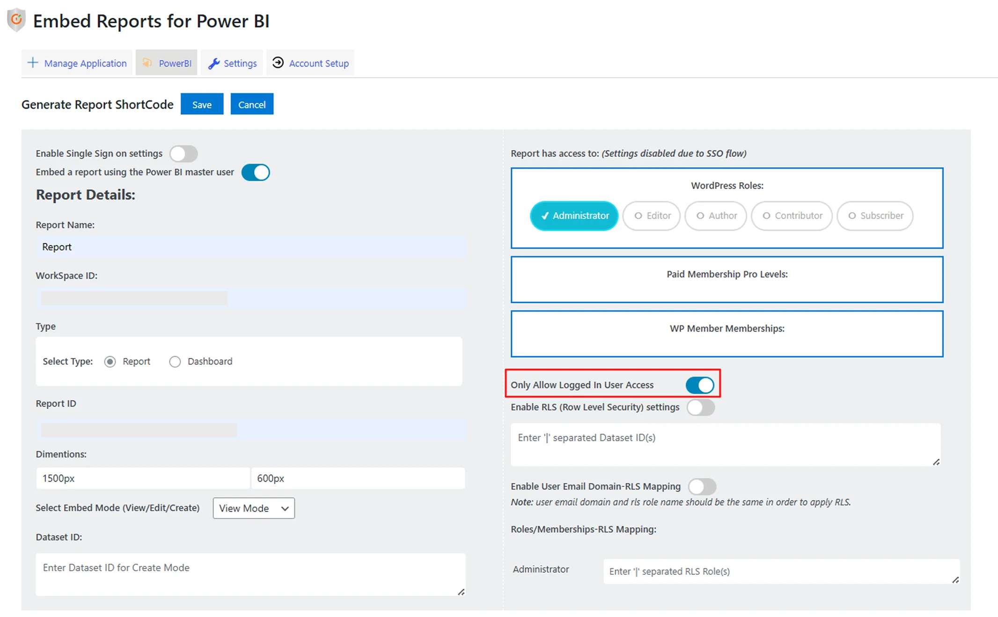Image resolution: width=998 pixels, height=617 pixels.
Task: Select the Report type radio button
Action: click(110, 362)
